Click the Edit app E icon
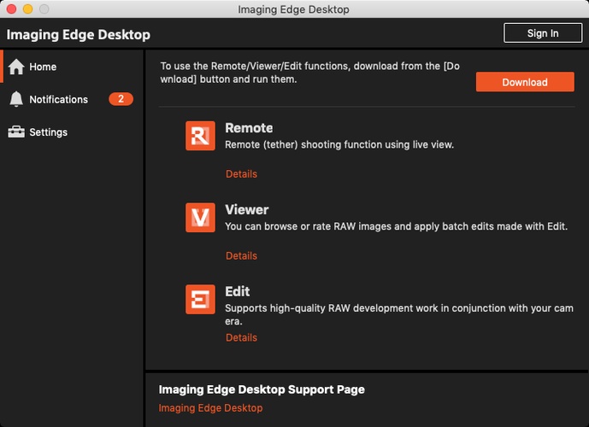The width and height of the screenshot is (589, 427). (200, 299)
